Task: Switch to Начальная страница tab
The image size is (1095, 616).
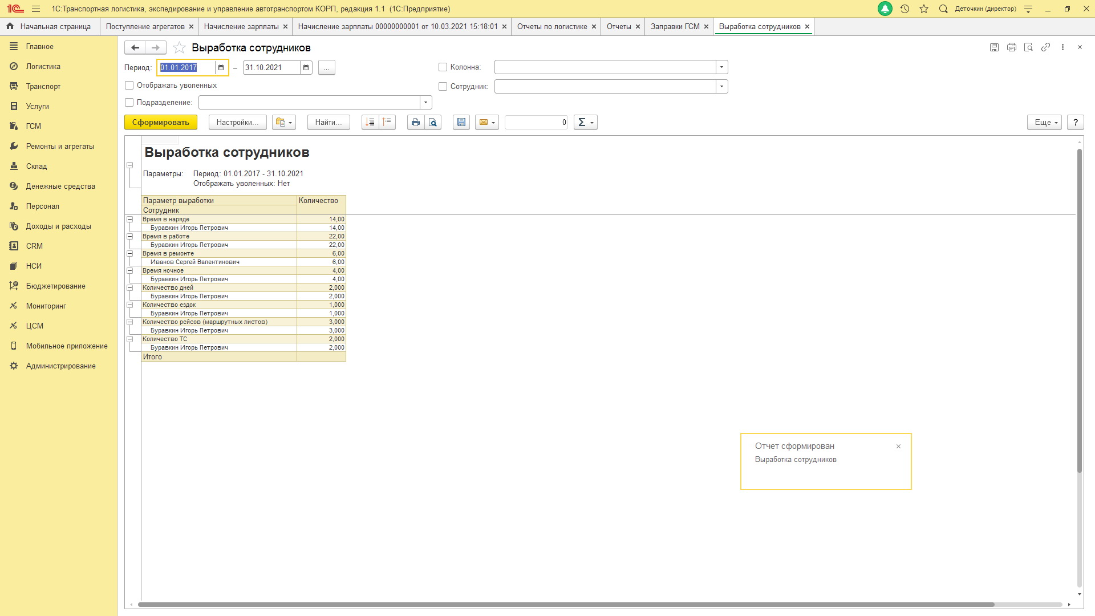Action: click(50, 26)
